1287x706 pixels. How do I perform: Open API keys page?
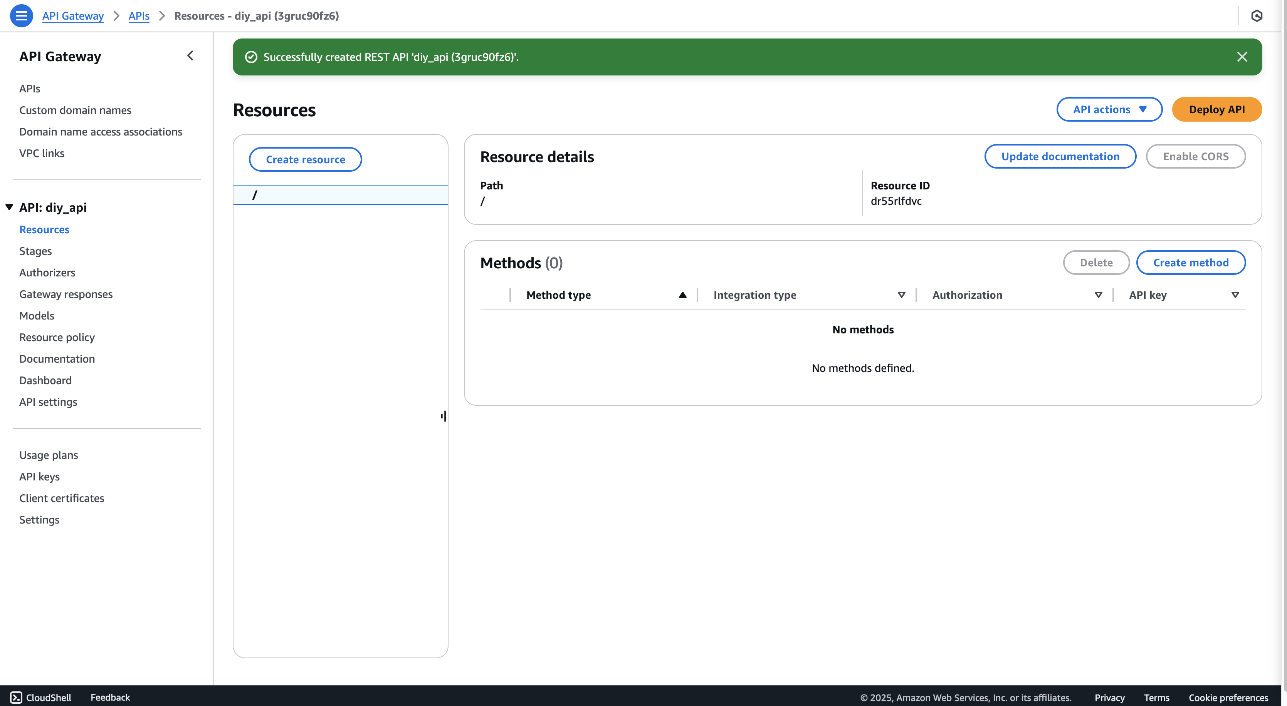[39, 476]
